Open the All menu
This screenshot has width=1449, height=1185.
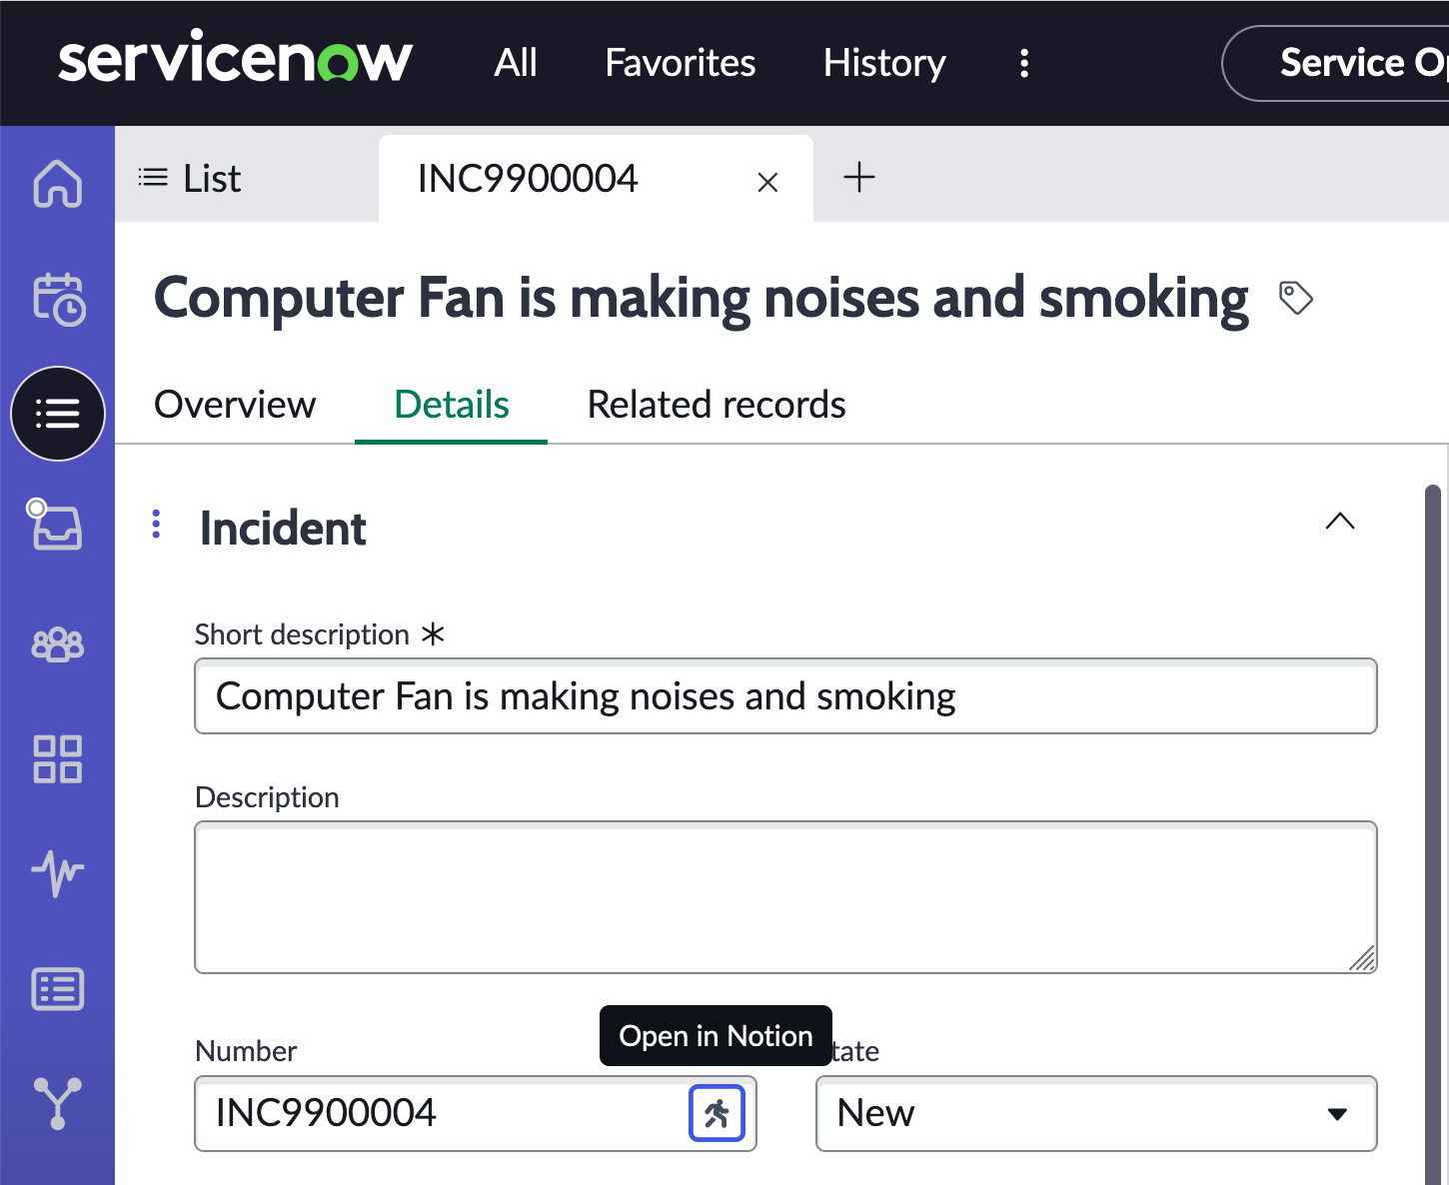516,63
